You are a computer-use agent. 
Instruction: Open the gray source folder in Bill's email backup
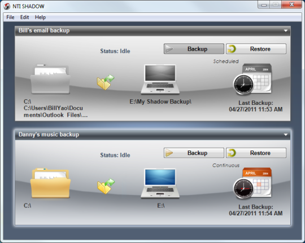(50, 79)
